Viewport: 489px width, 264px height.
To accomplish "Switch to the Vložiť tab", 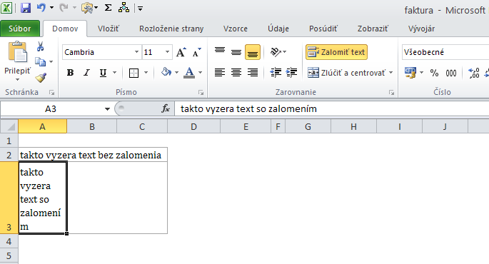I will [x=109, y=29].
